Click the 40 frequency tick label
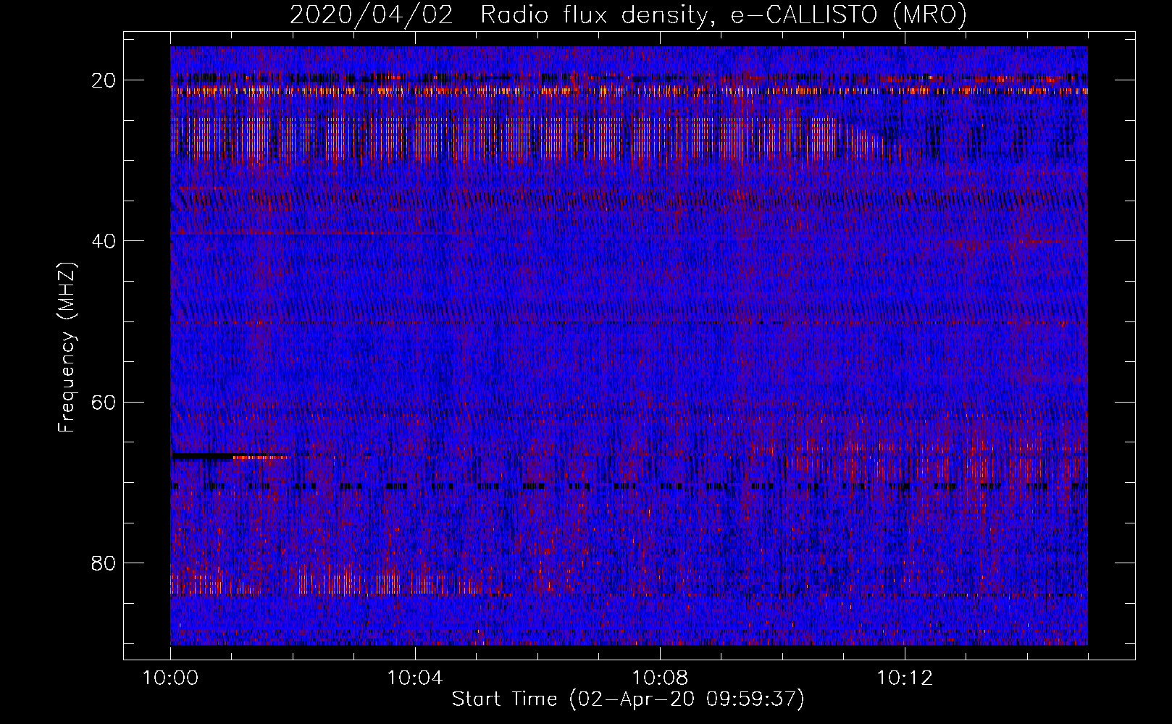Viewport: 1172px width, 724px height. [x=104, y=240]
